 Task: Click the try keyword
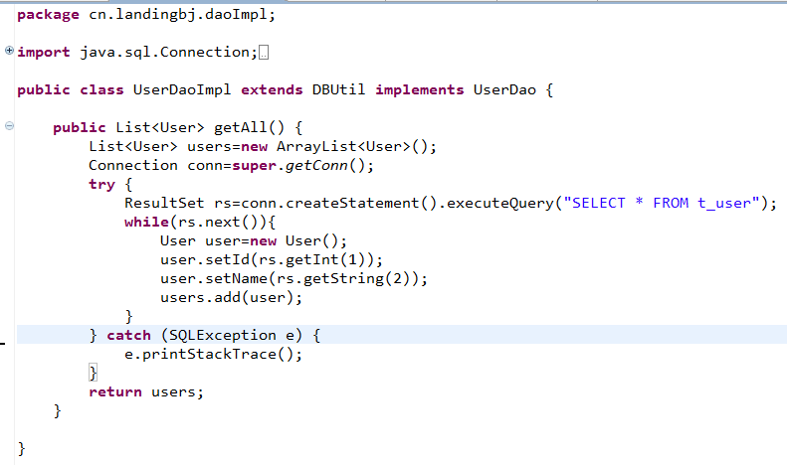click(x=101, y=184)
